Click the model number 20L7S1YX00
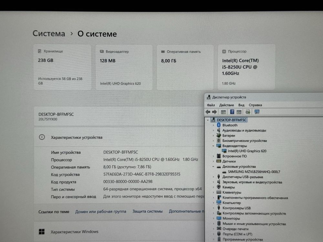 click(48, 119)
